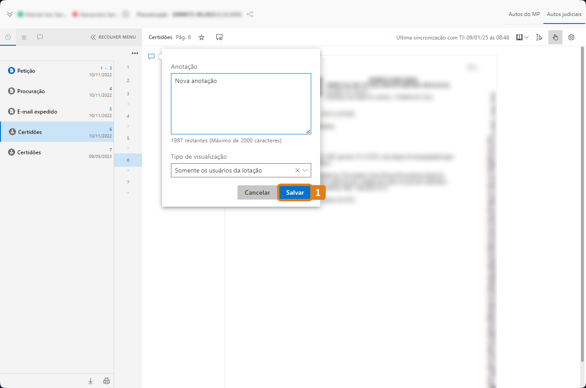Cancel the annotation dialog

257,192
